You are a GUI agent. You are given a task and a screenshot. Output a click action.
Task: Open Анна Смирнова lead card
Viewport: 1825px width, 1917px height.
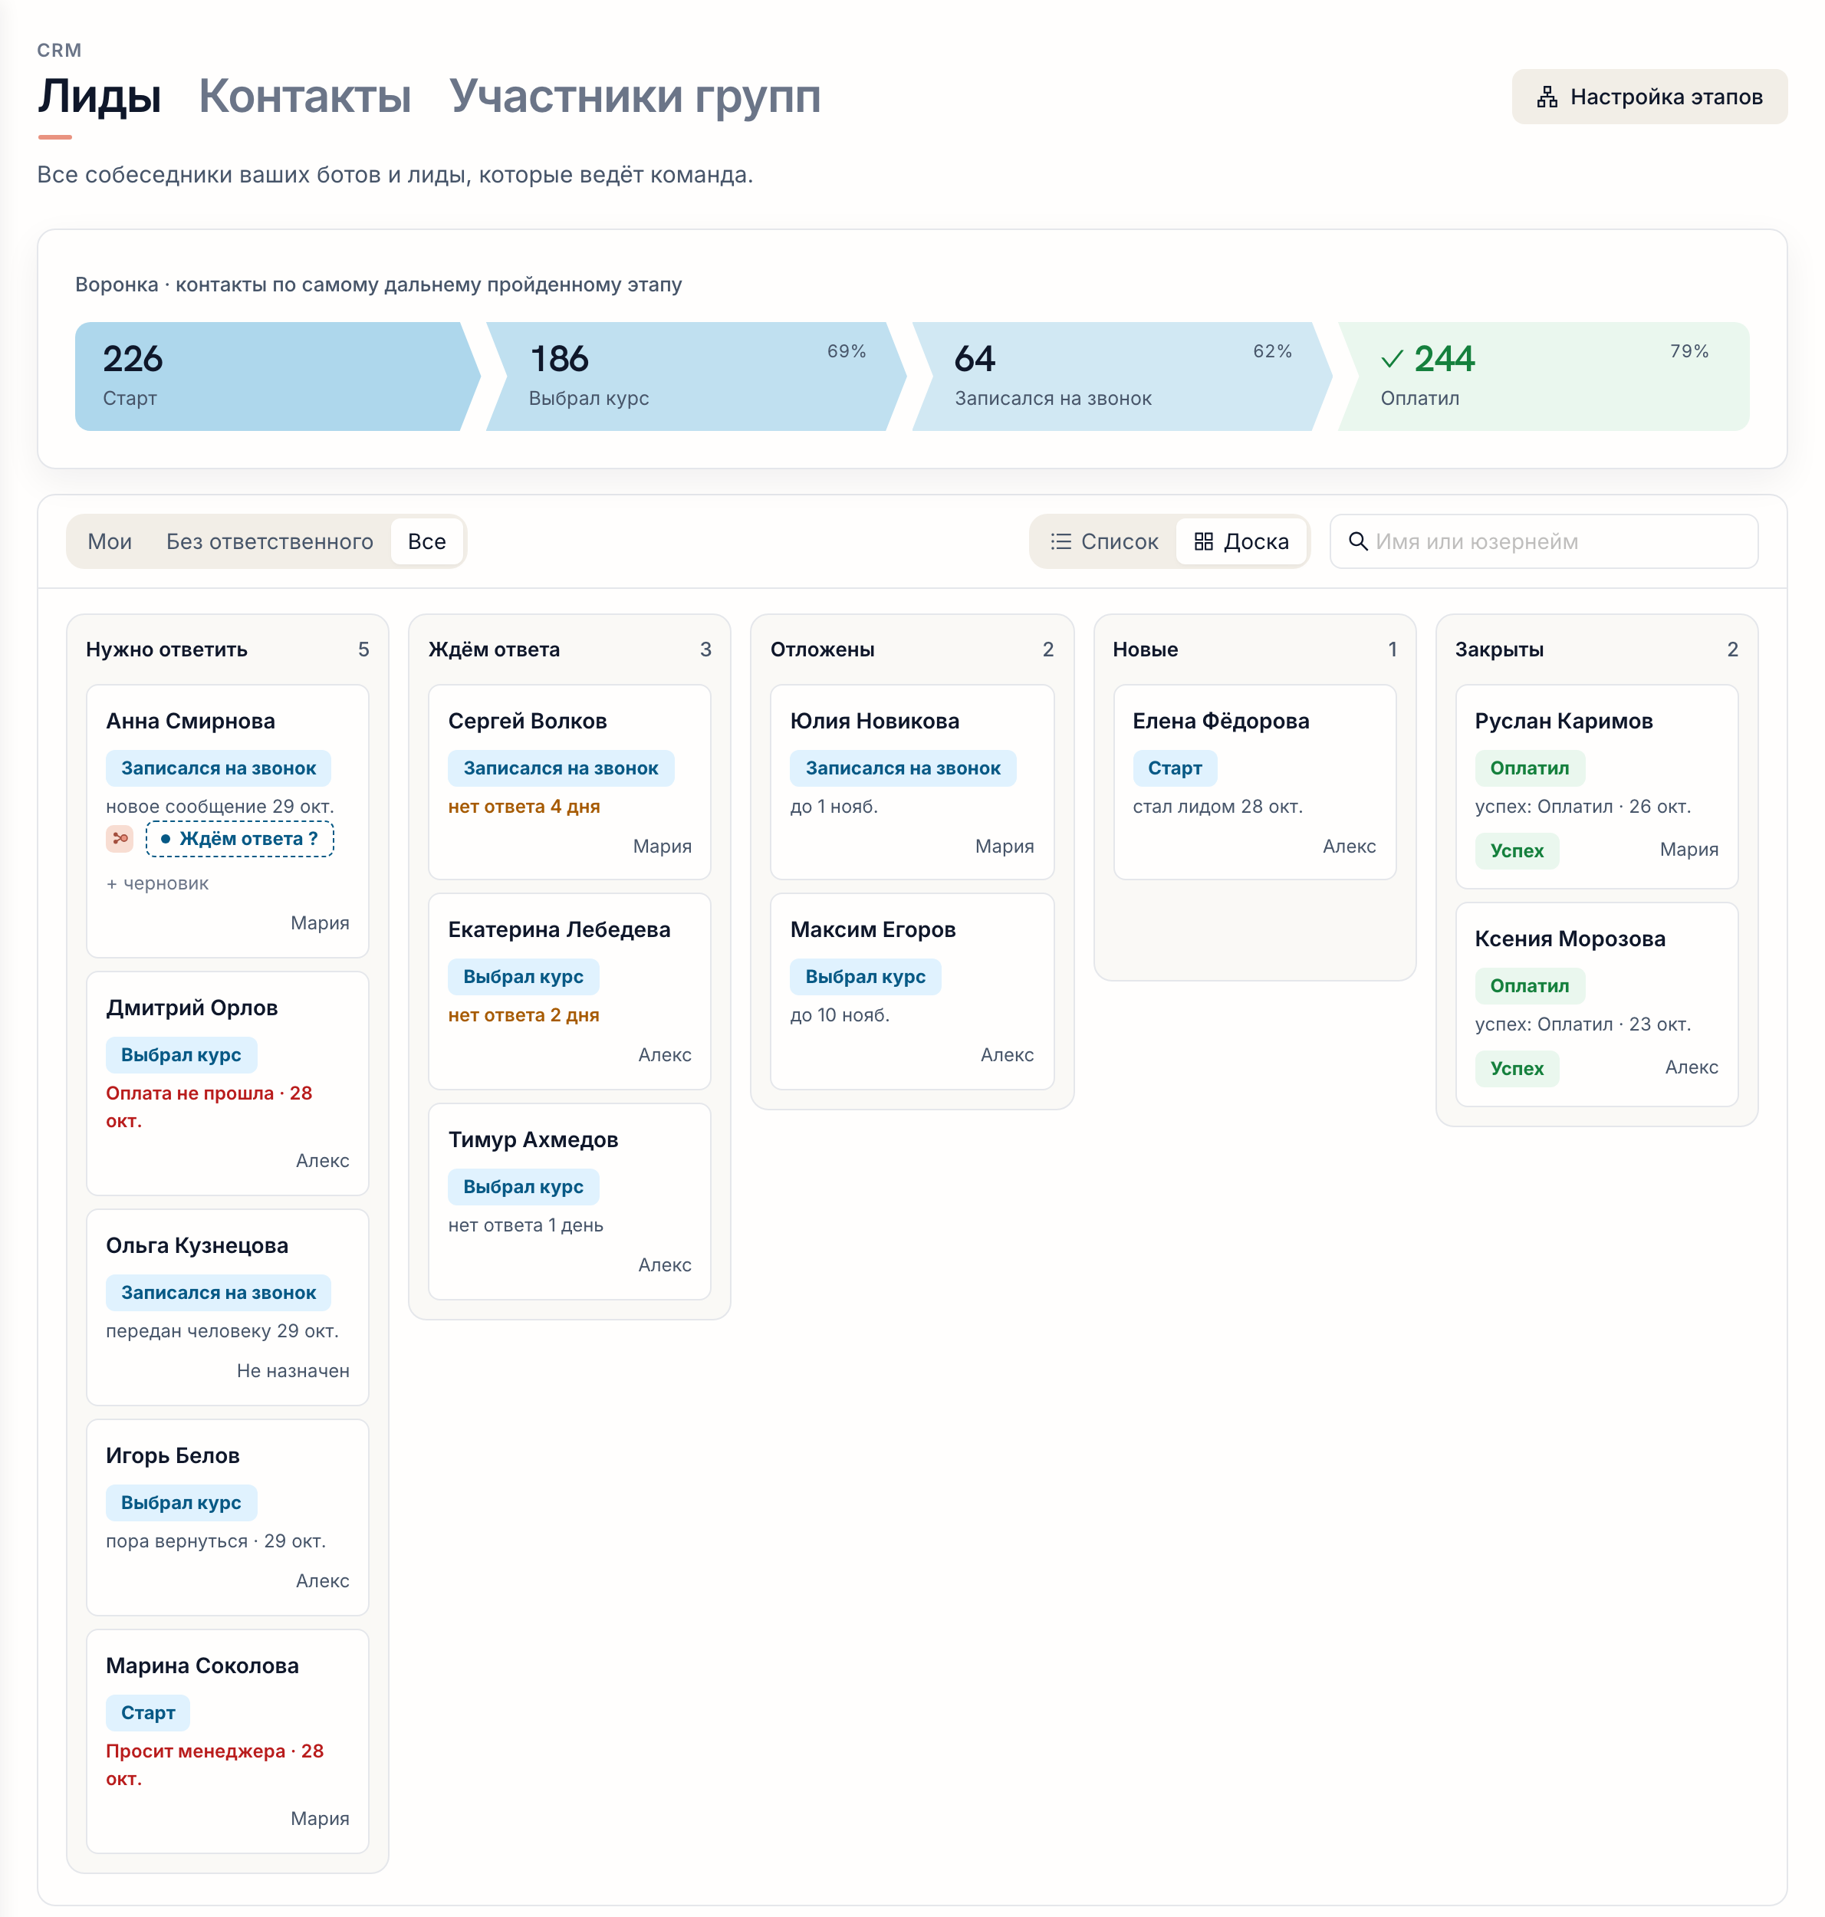click(228, 821)
